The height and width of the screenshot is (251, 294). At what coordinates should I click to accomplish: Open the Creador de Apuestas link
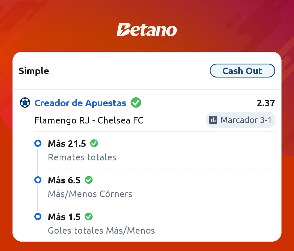[80, 103]
